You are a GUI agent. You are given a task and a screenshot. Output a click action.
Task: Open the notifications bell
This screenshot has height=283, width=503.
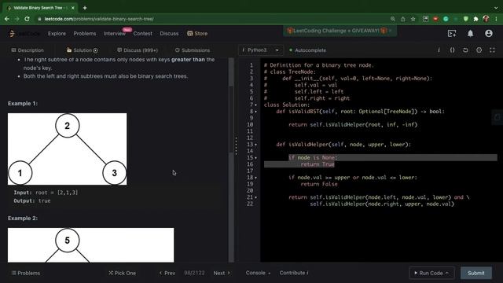(x=470, y=33)
